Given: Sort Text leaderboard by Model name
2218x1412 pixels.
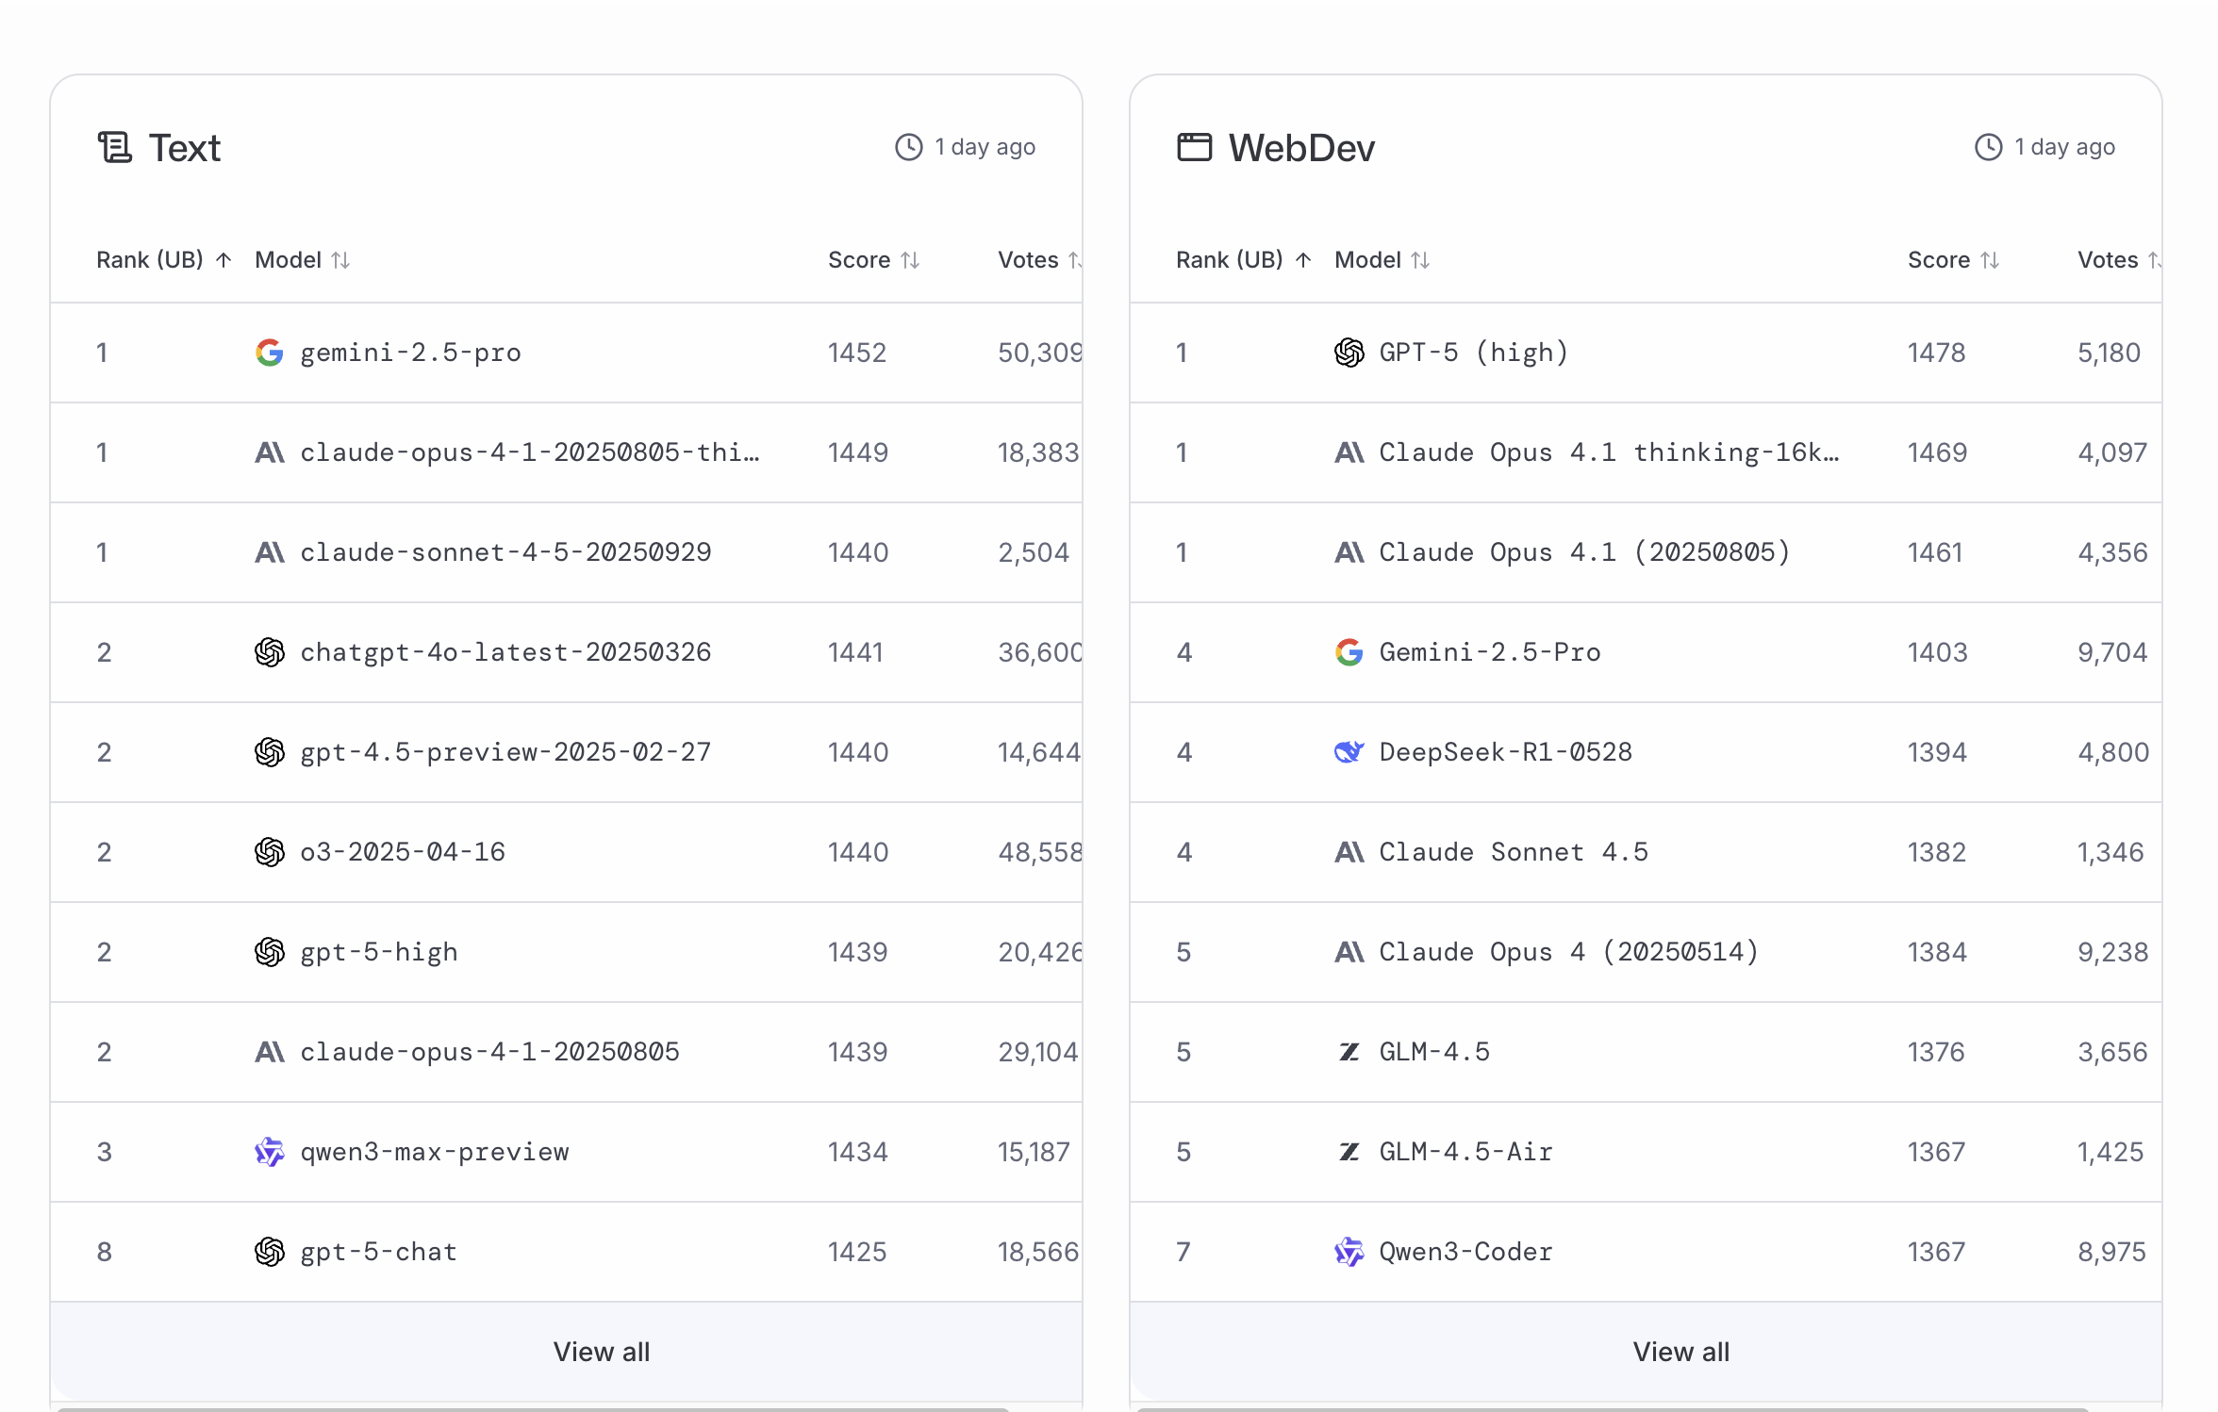Looking at the screenshot, I should [x=303, y=260].
